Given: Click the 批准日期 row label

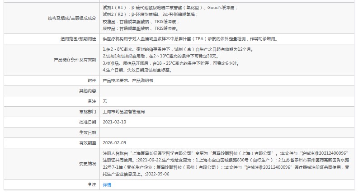Looking at the screenshot, I should (x=88, y=122).
